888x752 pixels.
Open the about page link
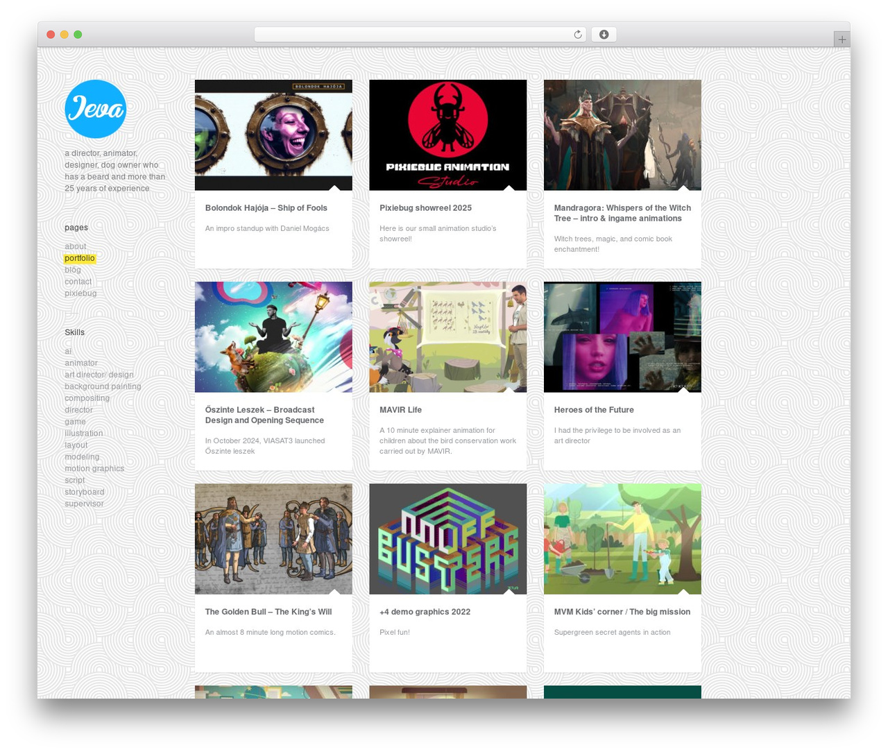76,246
